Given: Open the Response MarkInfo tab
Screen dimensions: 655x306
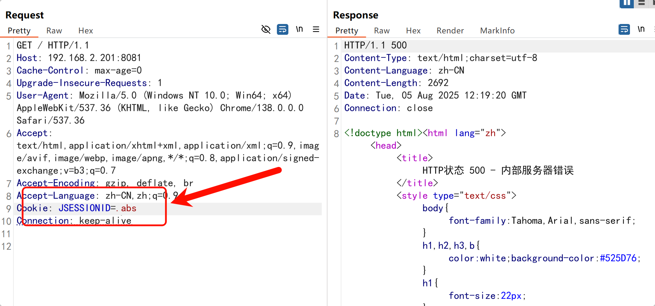Looking at the screenshot, I should pyautogui.click(x=497, y=31).
